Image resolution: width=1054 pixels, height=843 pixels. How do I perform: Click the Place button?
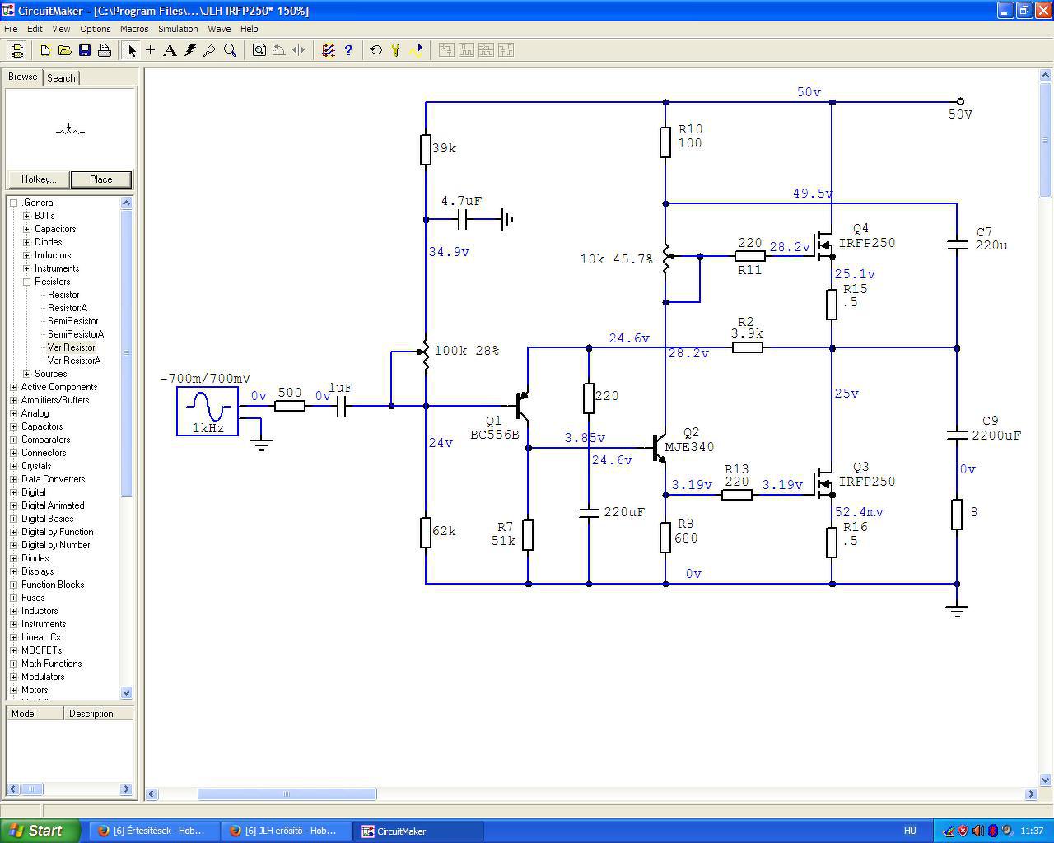click(100, 179)
